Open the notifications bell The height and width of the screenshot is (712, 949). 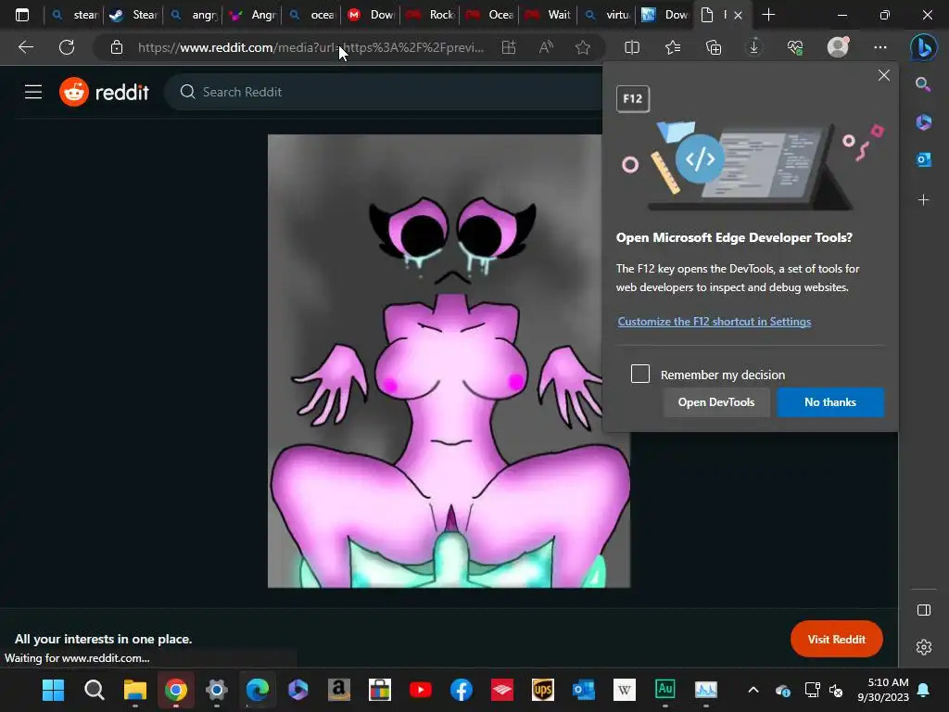(x=924, y=690)
